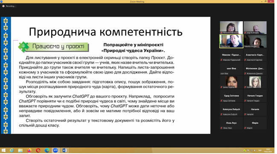
Task: Open the Word document from the taskbar
Action: pyautogui.click(x=64, y=150)
